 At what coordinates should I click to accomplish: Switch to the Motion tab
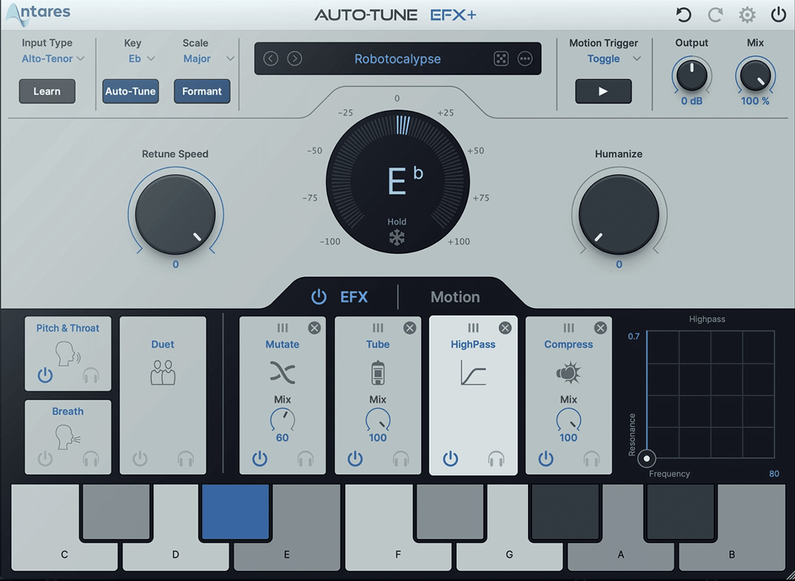tap(455, 297)
